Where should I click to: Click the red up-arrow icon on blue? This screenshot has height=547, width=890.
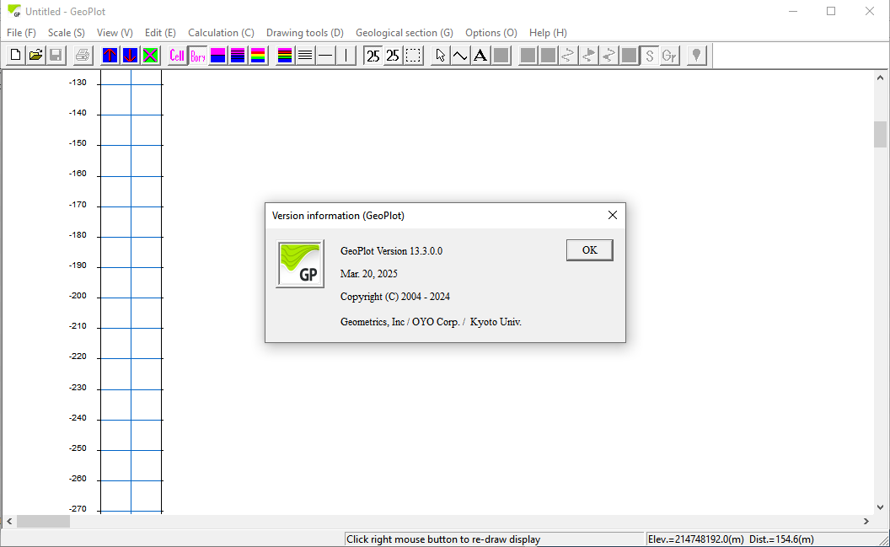[110, 56]
